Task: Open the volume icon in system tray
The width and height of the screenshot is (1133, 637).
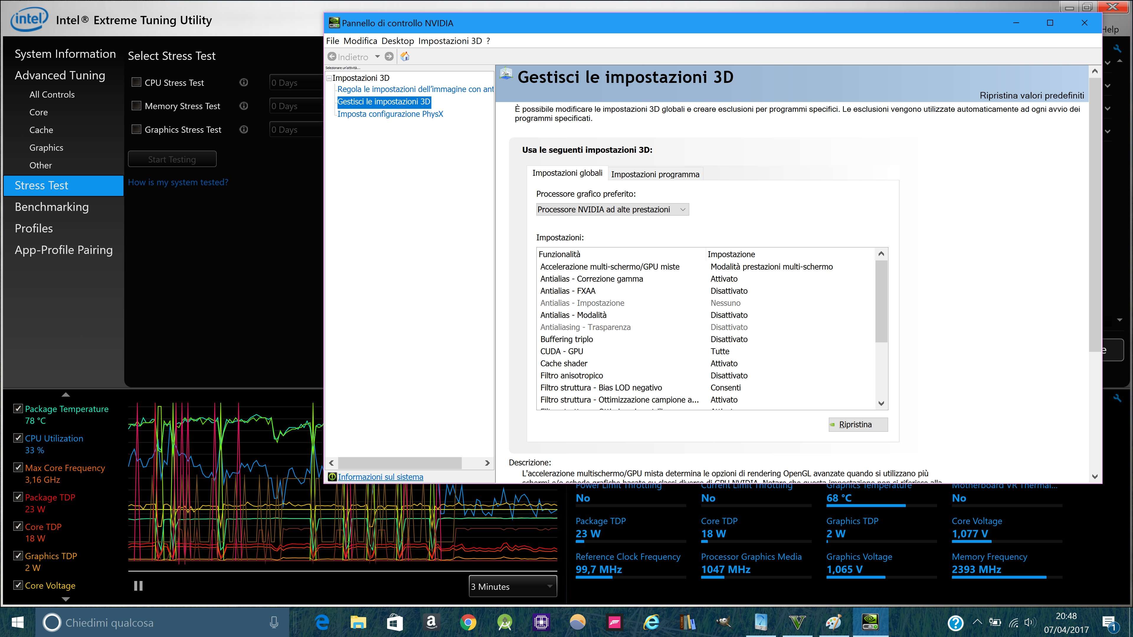Action: pyautogui.click(x=1030, y=623)
